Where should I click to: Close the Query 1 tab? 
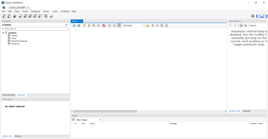[81, 21]
